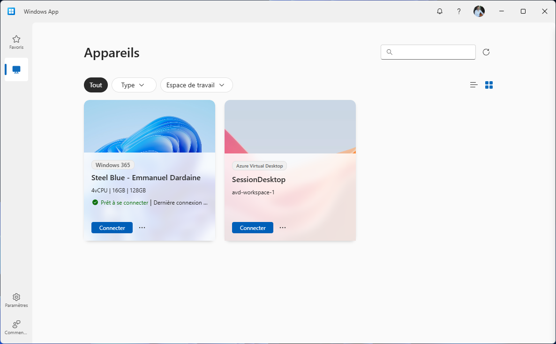Open more options for Steel Blue card
556x344 pixels.
pyautogui.click(x=142, y=228)
